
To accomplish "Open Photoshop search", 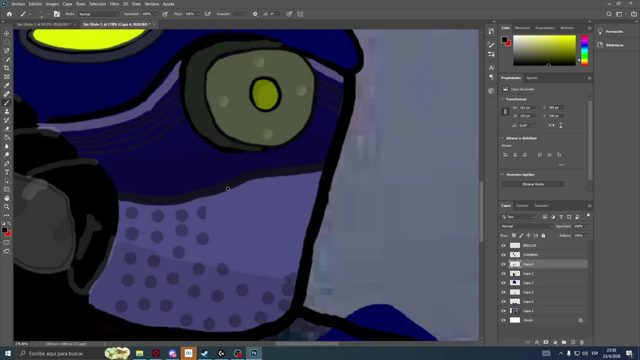I will [608, 14].
